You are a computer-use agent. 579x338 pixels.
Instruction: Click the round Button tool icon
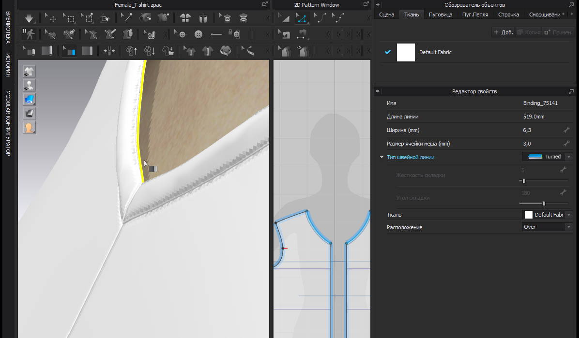point(198,34)
